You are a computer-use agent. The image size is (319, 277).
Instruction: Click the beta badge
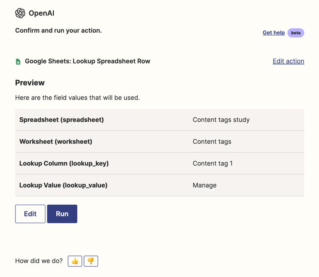295,33
